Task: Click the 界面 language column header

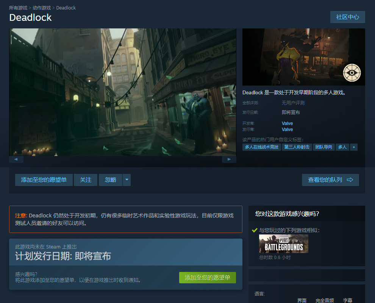Action: click(x=302, y=300)
